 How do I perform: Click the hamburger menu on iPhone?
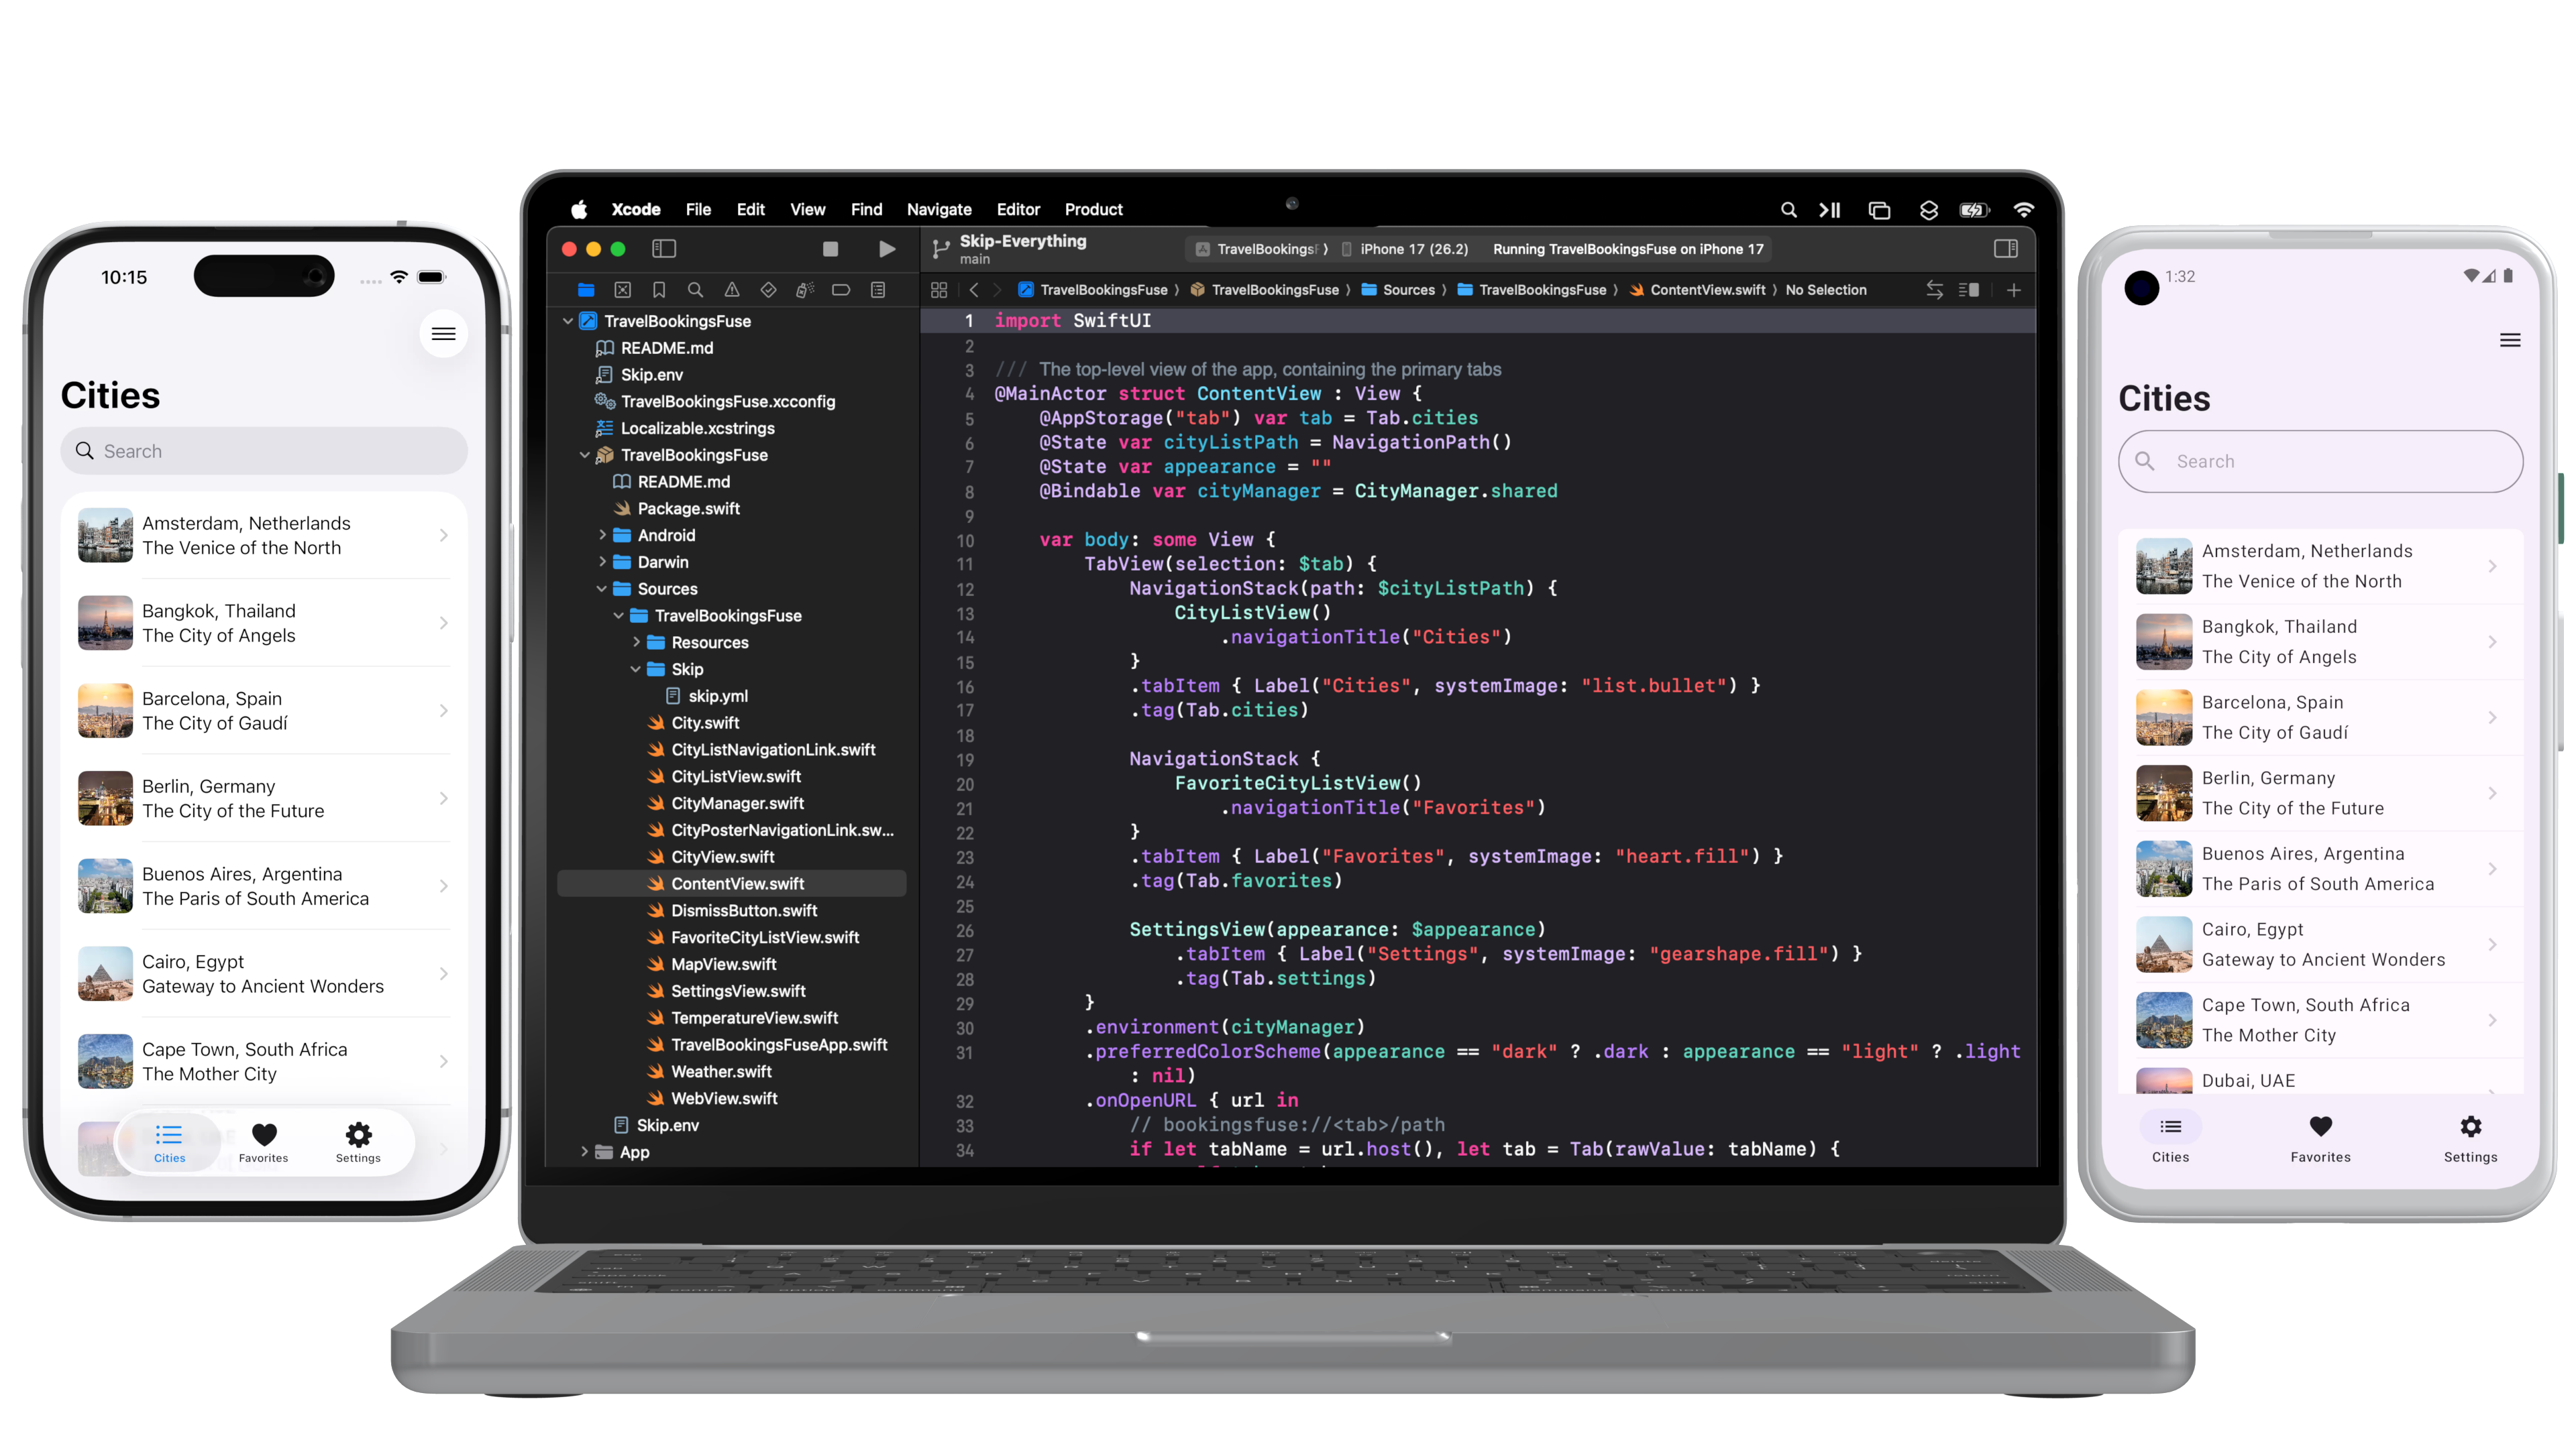(443, 334)
